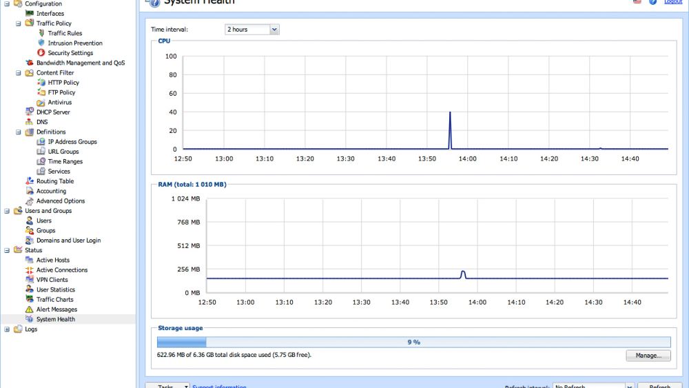Screen dimensions: 689x388
Task: Click the storage usage progress bar
Action: [x=413, y=342]
